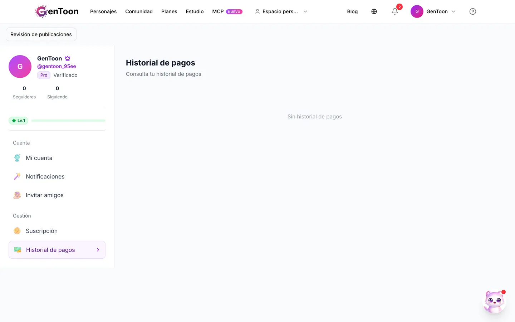
Task: Select Mi cuenta in the sidebar
Action: click(57, 158)
